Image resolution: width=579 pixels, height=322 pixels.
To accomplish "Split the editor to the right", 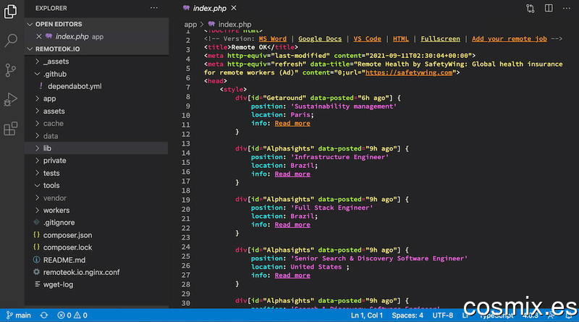I will coord(549,8).
